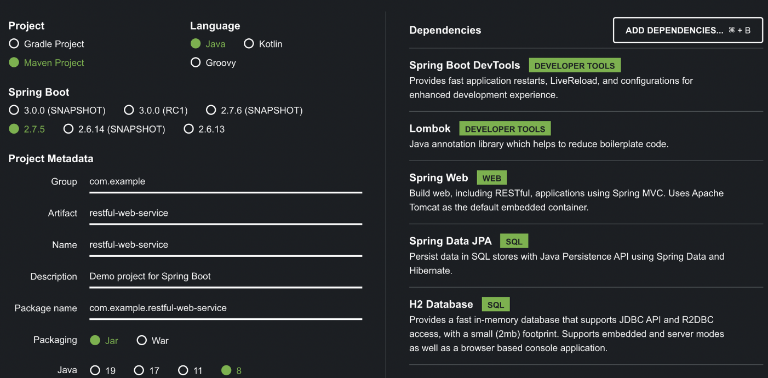The height and width of the screenshot is (378, 768).
Task: Click SQL tag beside Spring Data JPA
Action: click(x=514, y=241)
